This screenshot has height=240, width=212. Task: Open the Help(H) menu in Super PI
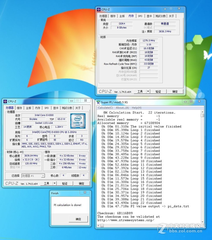(x=136, y=108)
